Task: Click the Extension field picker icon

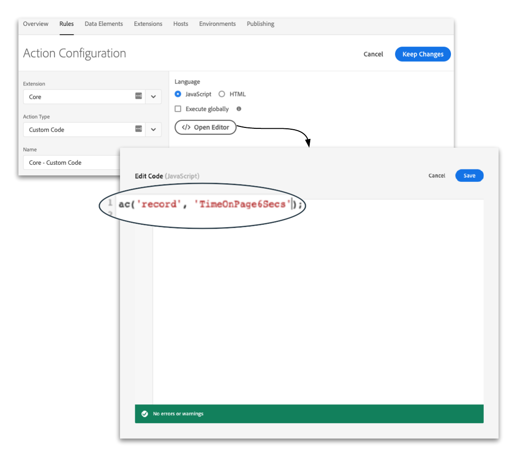Action: [x=138, y=96]
